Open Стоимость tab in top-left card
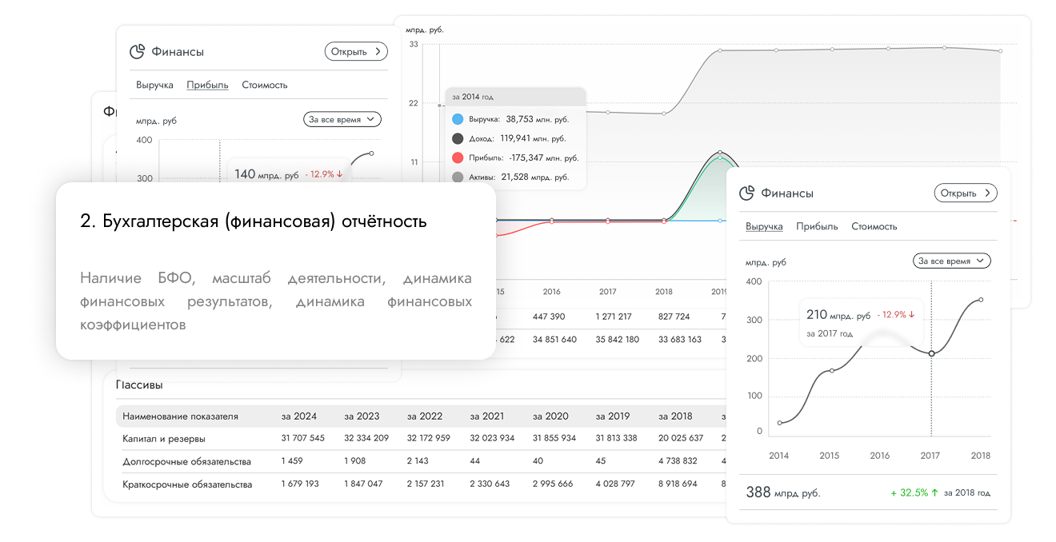Screen dimensions: 1056x542 264,85
